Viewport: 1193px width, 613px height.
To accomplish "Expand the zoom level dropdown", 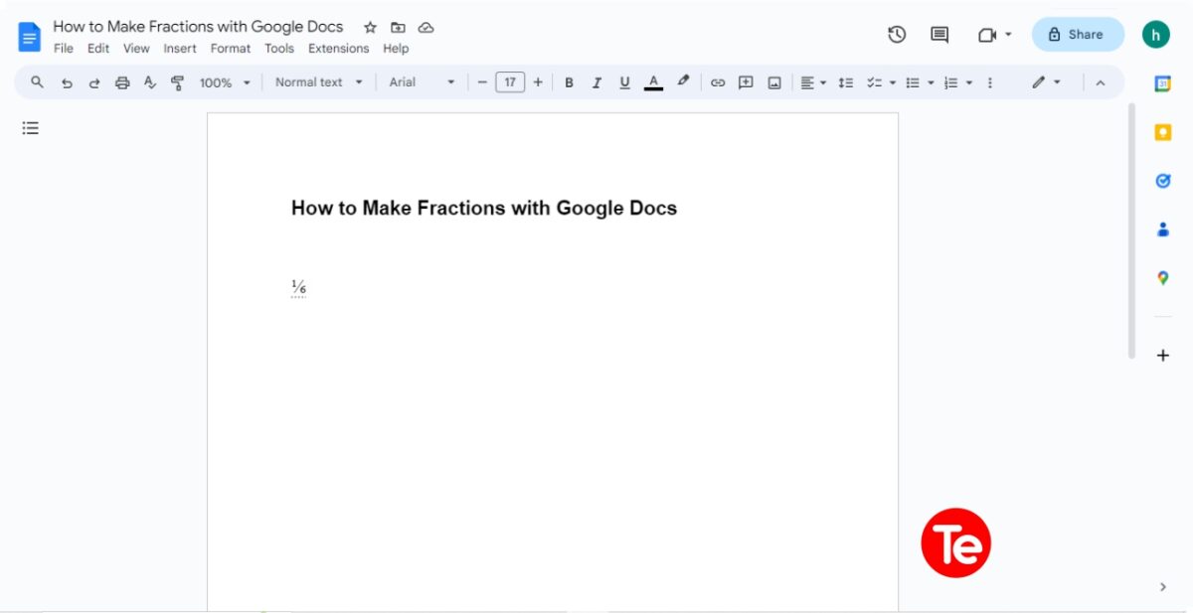I will pos(224,82).
